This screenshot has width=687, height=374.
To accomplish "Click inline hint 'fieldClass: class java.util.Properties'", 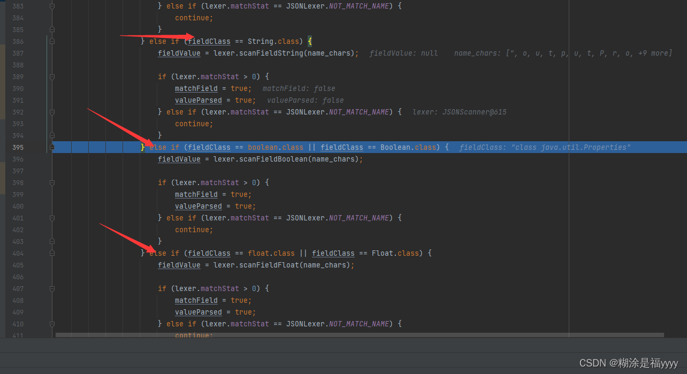I will (x=545, y=147).
